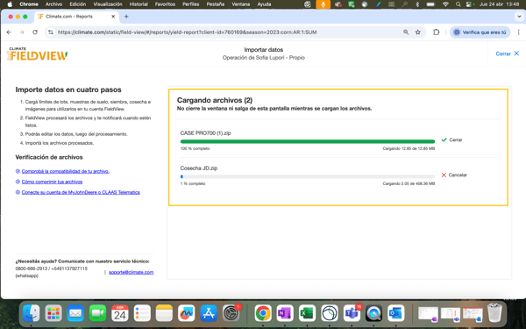Image resolution: width=526 pixels, height=329 pixels.
Task: Click the CASE PRO700 (1).zip file name
Action: coord(205,133)
